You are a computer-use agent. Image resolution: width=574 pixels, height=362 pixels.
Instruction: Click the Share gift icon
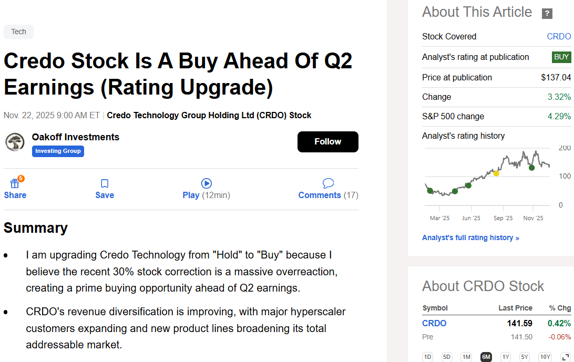tap(15, 183)
